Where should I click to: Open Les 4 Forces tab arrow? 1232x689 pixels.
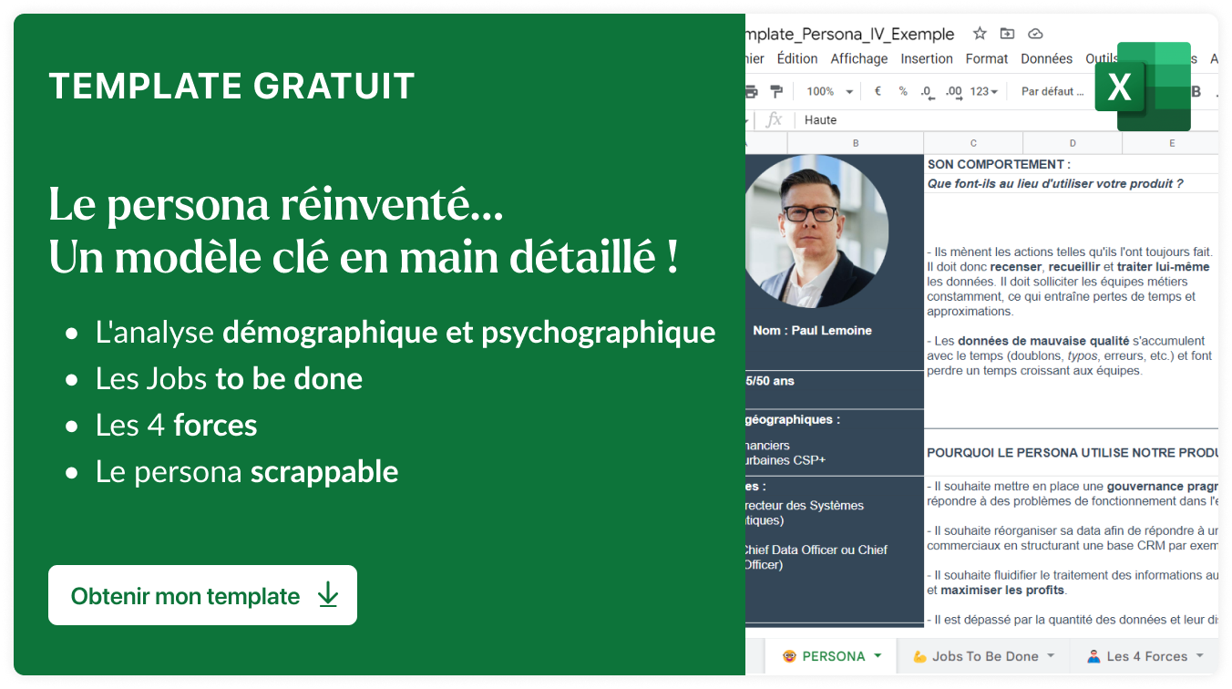[x=1199, y=655]
